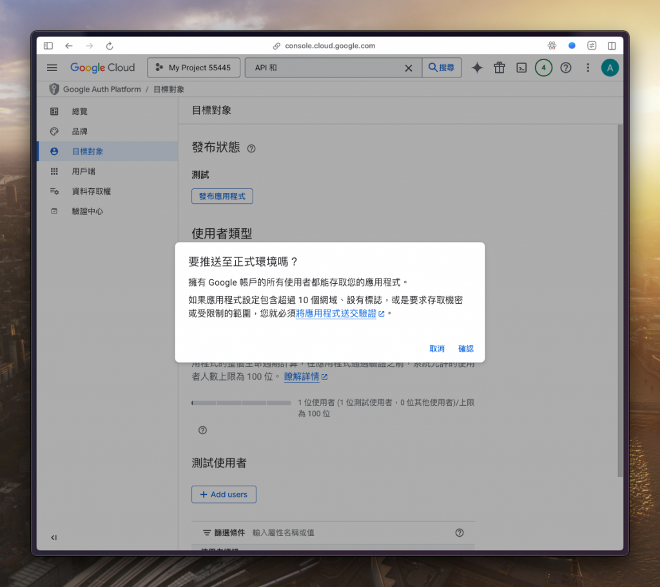This screenshot has height=587, width=660.
Task: Click the Add users button
Action: (224, 494)
